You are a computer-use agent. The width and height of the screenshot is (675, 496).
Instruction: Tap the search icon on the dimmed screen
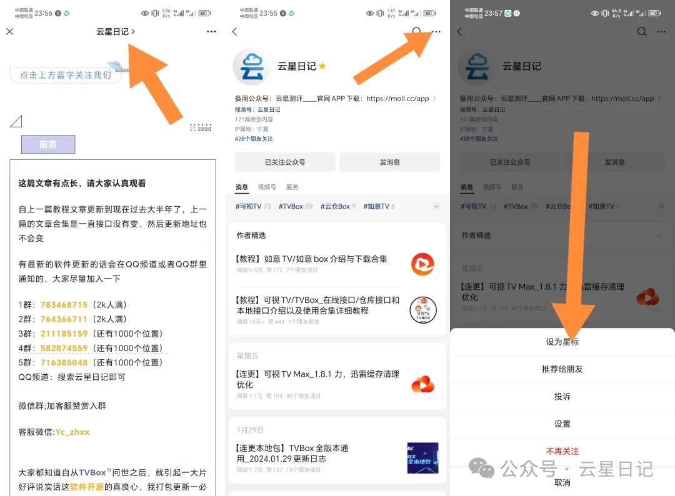tap(642, 31)
